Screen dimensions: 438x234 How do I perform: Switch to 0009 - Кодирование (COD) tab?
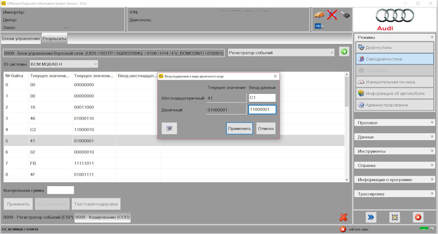tap(103, 217)
